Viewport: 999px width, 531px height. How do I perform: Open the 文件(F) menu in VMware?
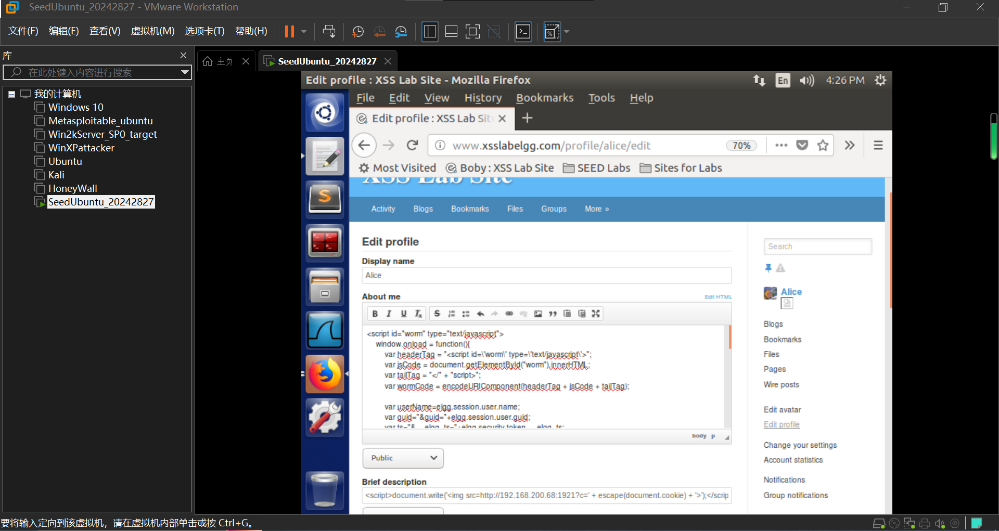(x=23, y=31)
